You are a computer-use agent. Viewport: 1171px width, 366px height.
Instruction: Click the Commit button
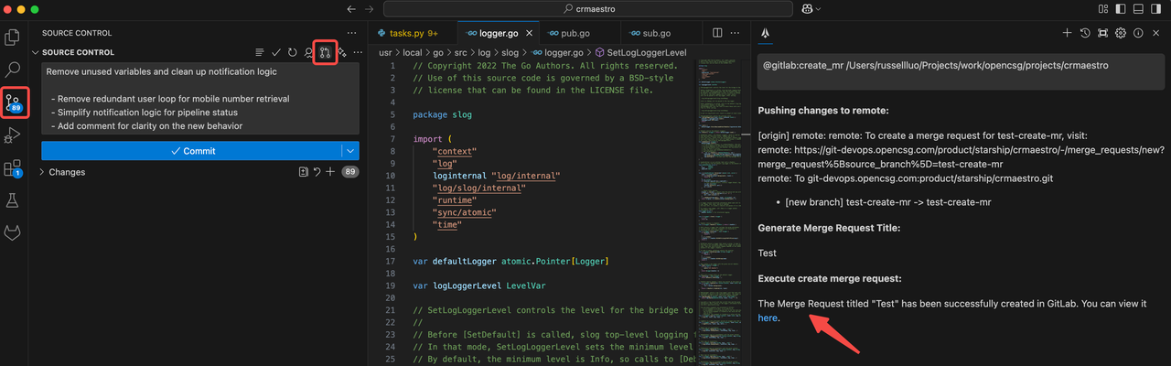click(x=192, y=151)
